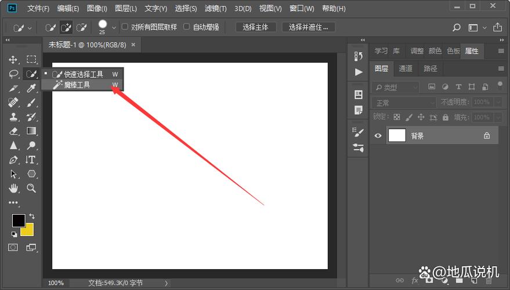The width and height of the screenshot is (510, 290).
Task: Choose 魔棒工具 from the flyout
Action: pyautogui.click(x=82, y=85)
